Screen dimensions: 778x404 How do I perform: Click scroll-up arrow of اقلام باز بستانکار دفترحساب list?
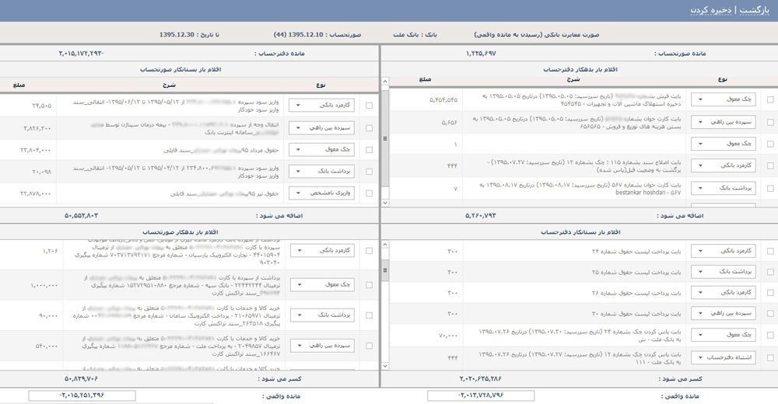point(385,245)
